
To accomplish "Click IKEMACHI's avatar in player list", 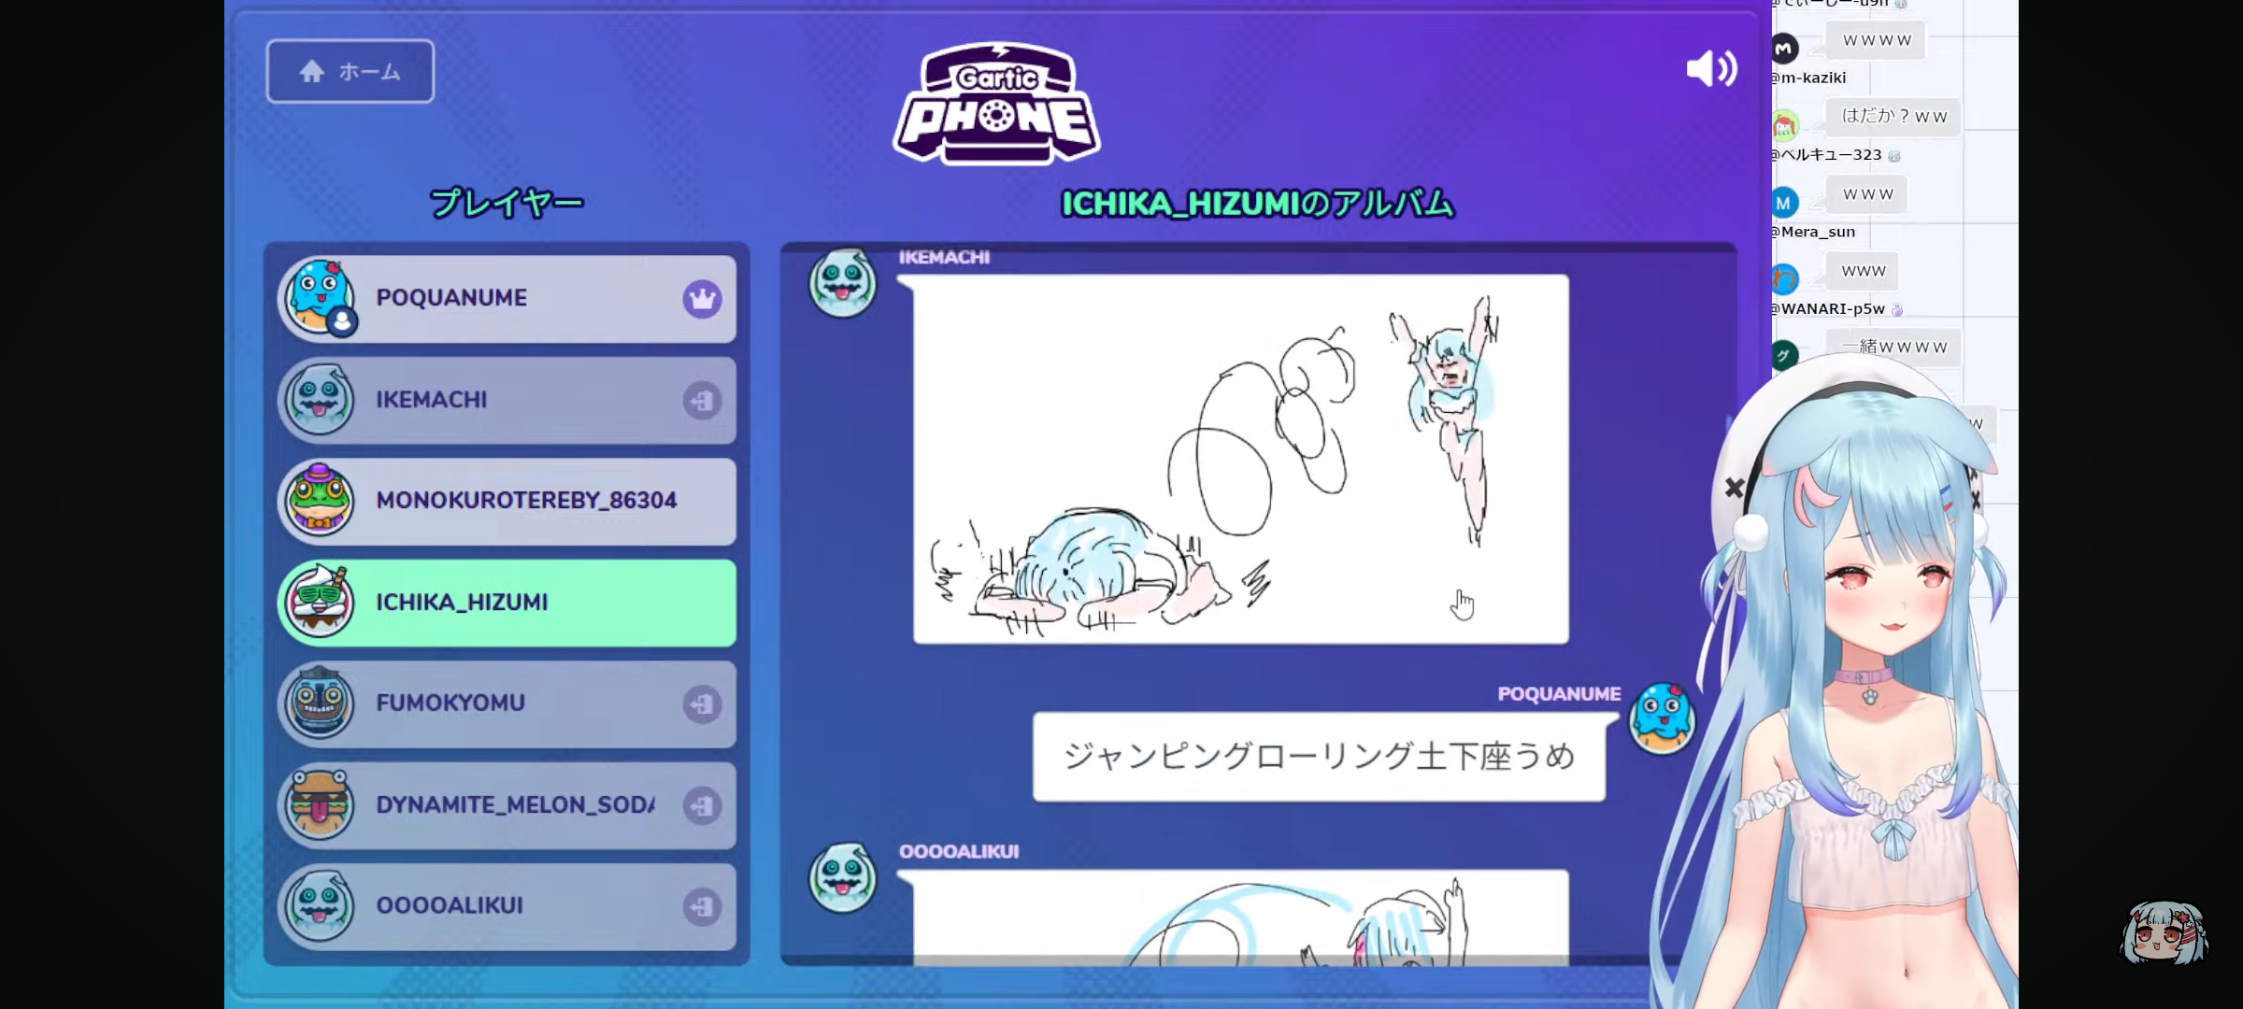I will point(320,400).
